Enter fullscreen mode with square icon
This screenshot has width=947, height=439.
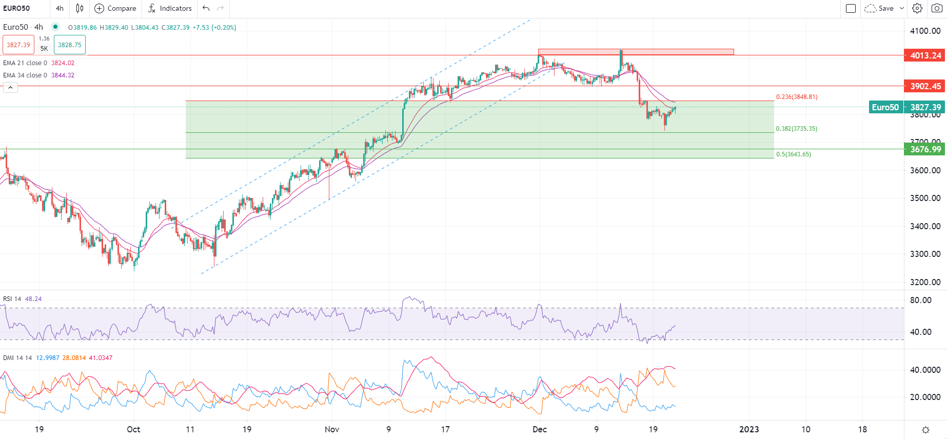(851, 8)
